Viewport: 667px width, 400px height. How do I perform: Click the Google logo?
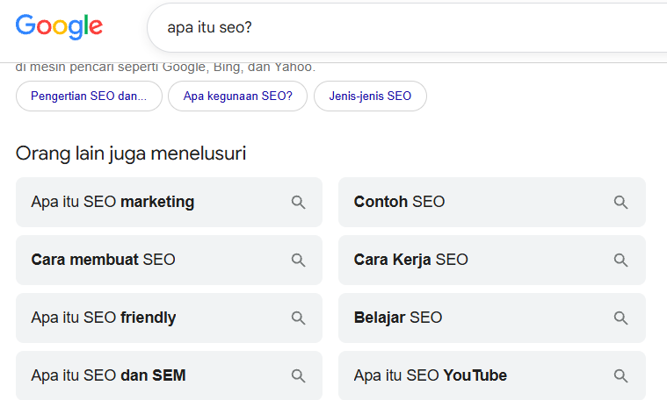[x=59, y=26]
